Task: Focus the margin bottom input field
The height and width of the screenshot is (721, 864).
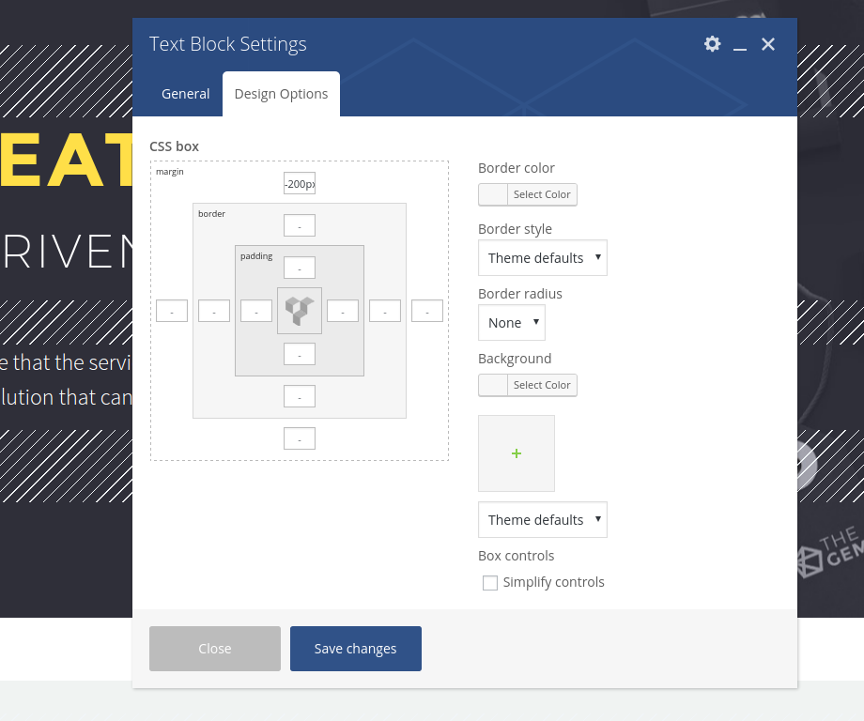Action: click(300, 438)
